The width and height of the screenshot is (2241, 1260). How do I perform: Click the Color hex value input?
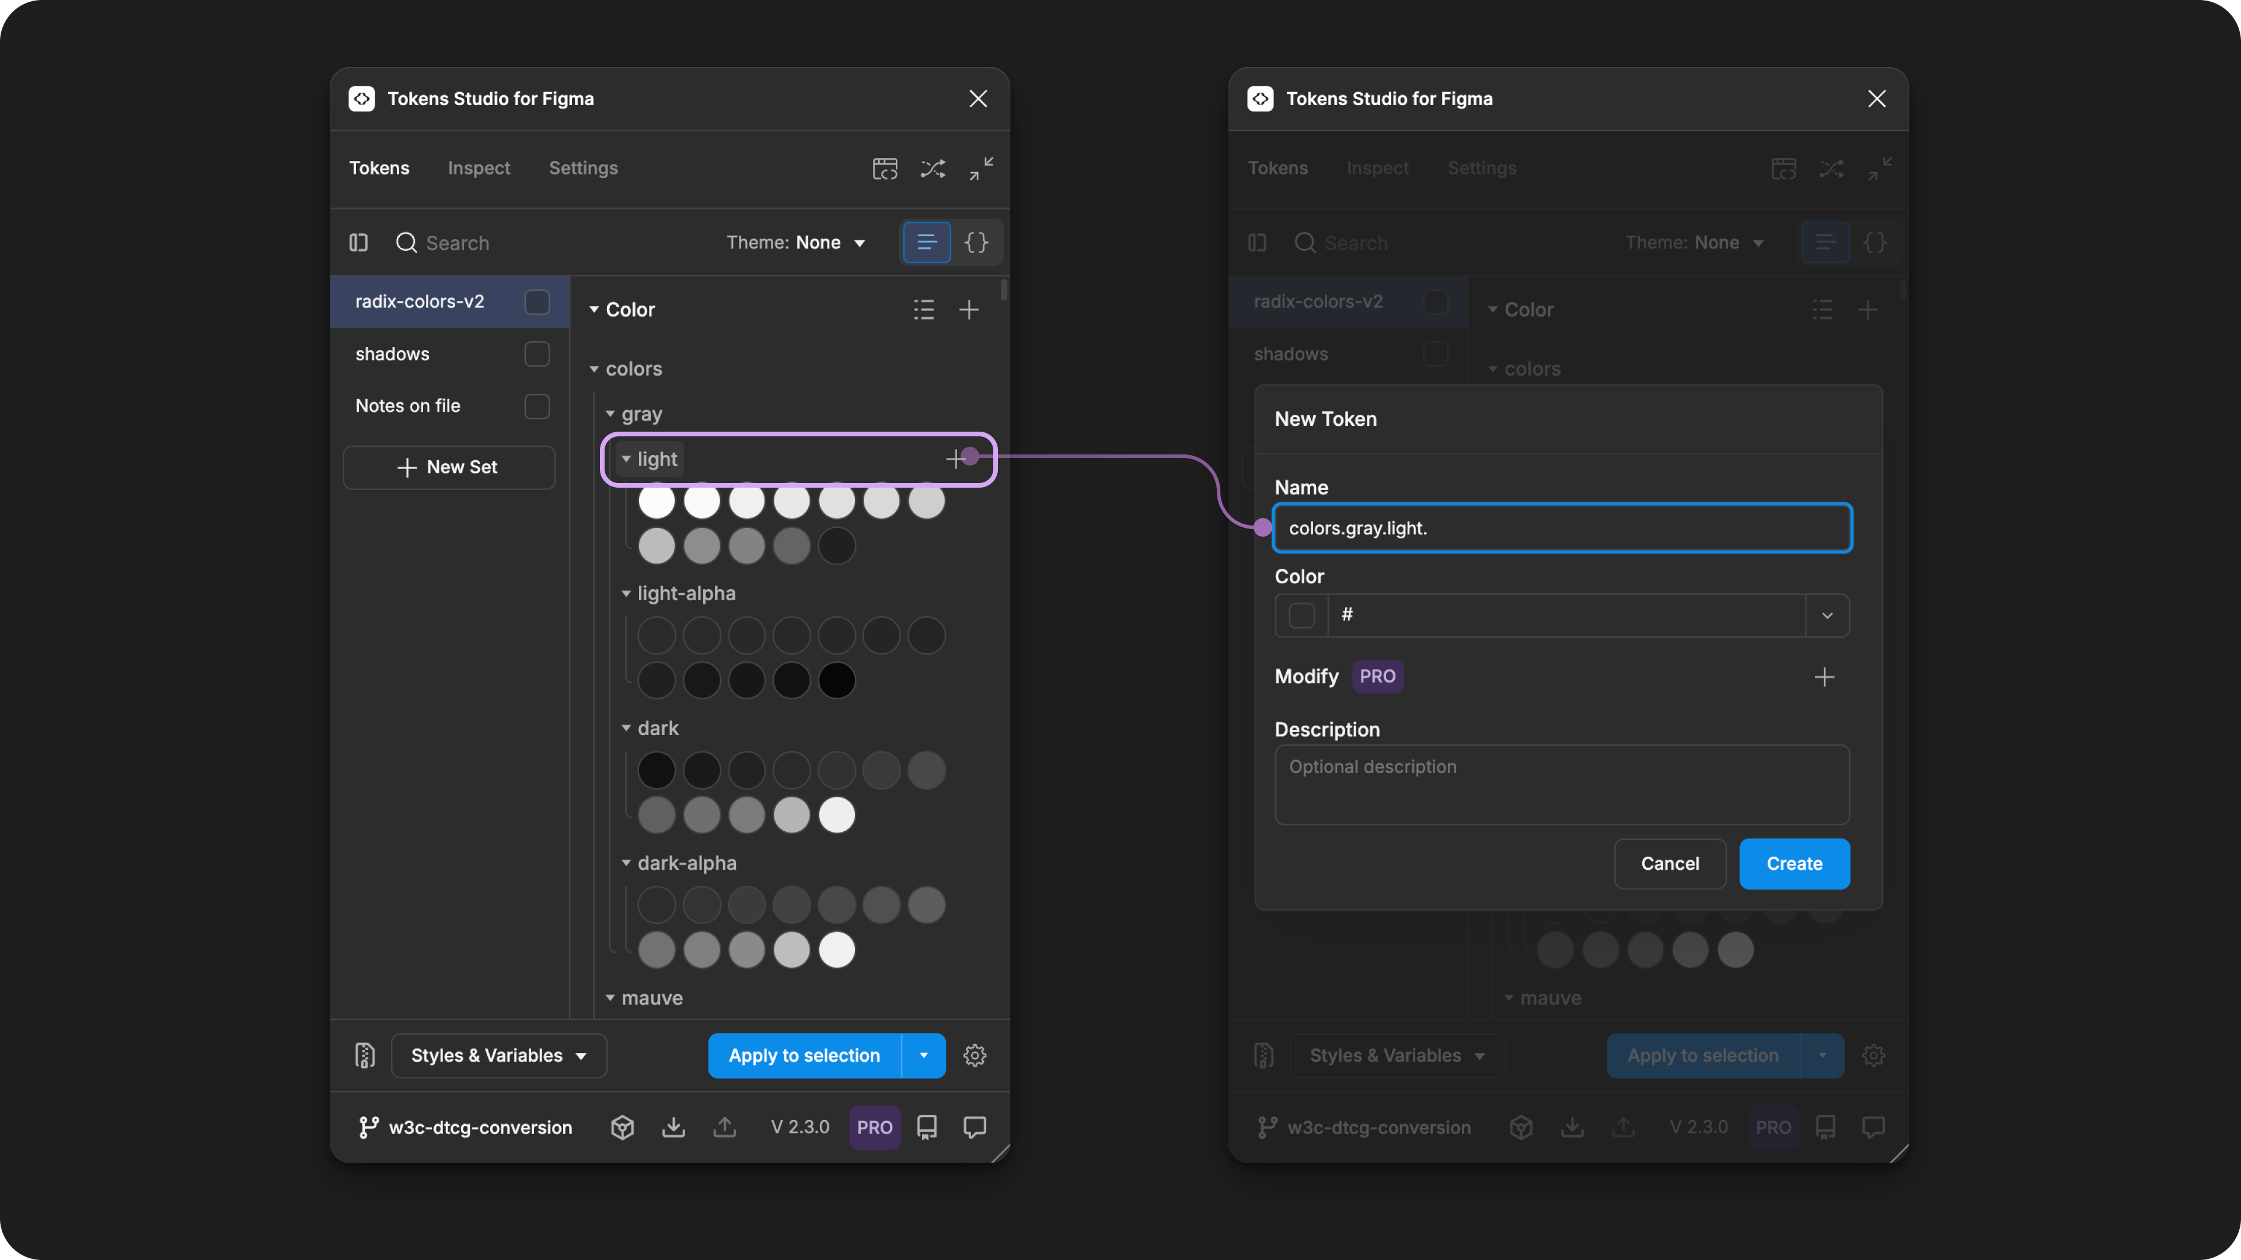tap(1566, 615)
